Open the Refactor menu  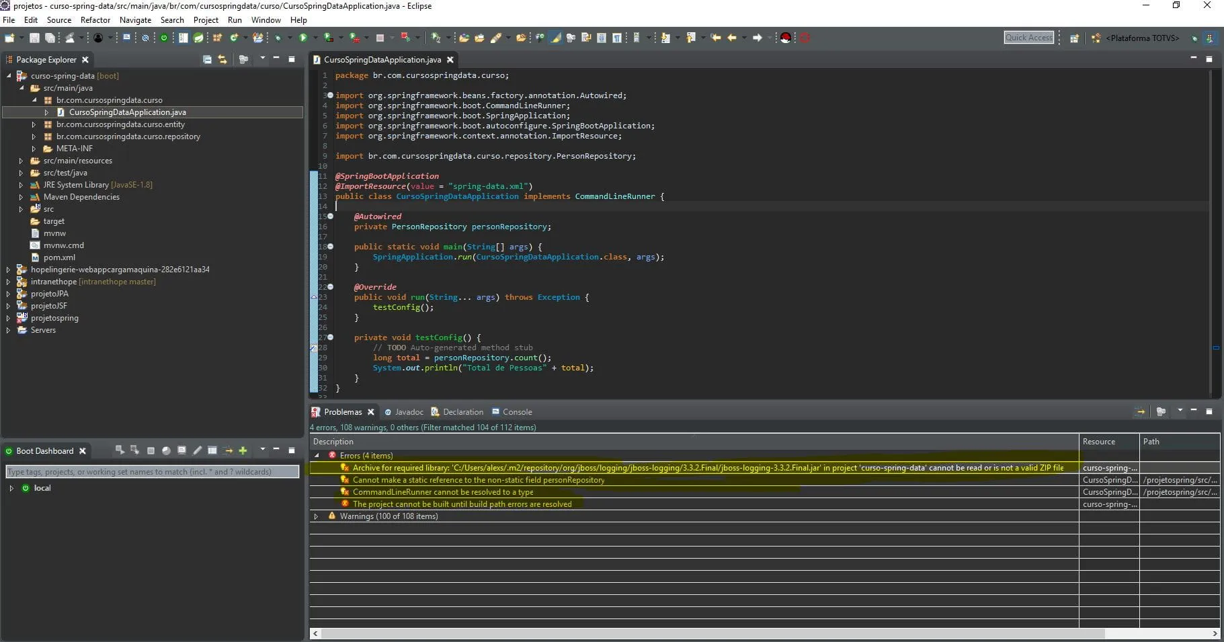pyautogui.click(x=95, y=20)
